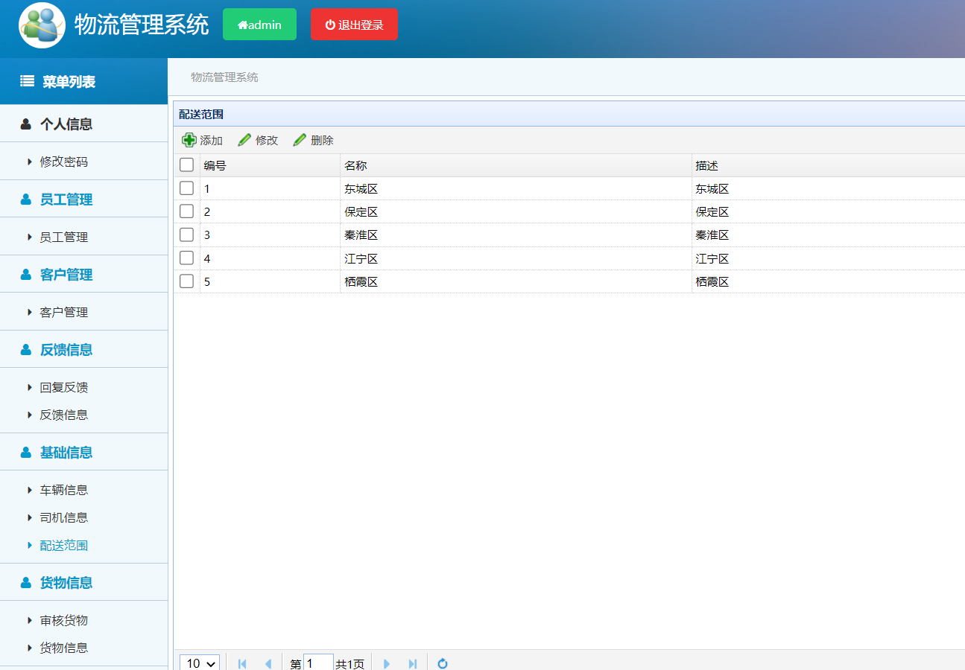This screenshot has height=670, width=965.
Task: Click the user icon beside 员工管理 heading
Action: [26, 199]
